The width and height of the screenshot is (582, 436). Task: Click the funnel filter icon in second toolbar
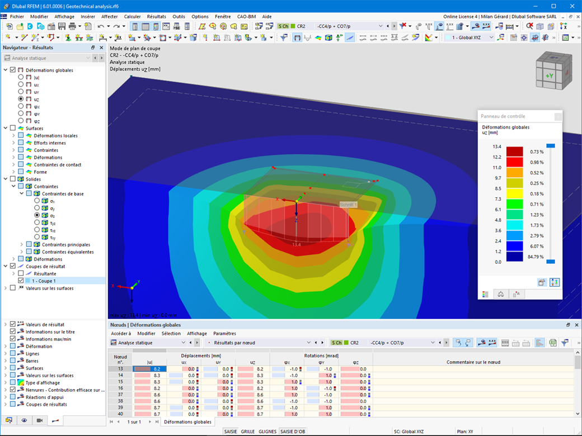coord(284,37)
